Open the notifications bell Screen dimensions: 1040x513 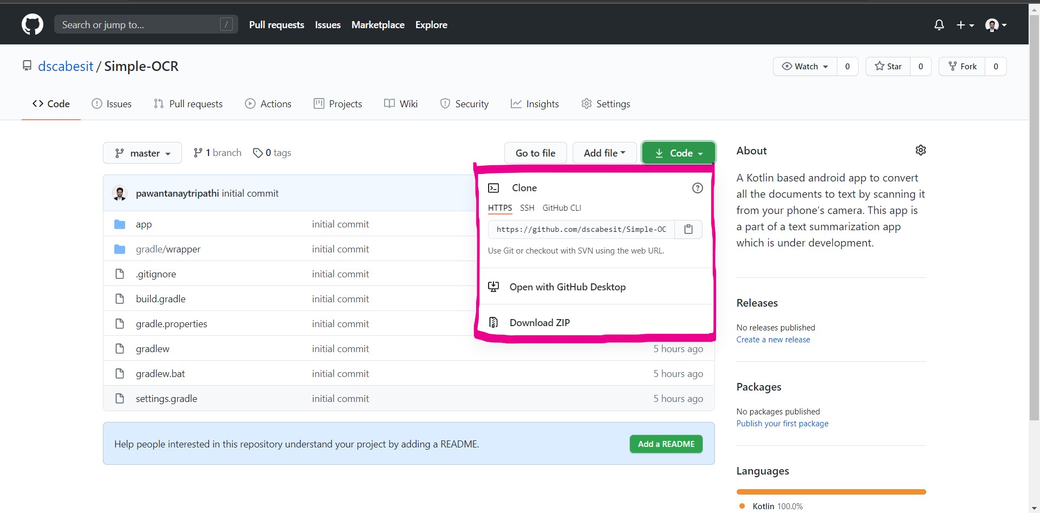point(939,25)
